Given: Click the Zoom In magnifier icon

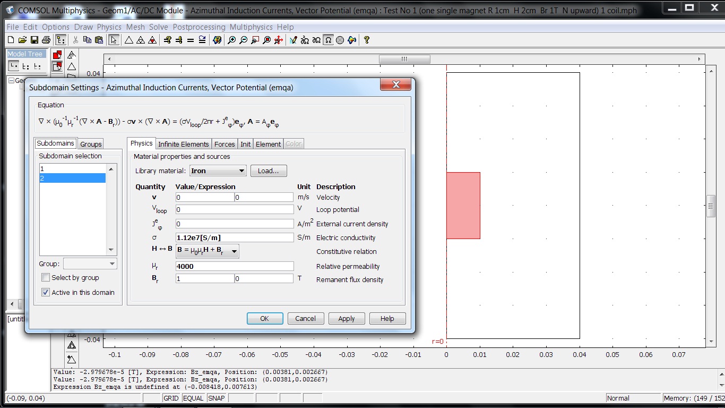Looking at the screenshot, I should click(x=232, y=40).
